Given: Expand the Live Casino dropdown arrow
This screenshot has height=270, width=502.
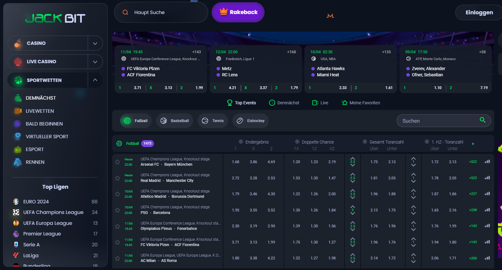Looking at the screenshot, I should 95,62.
